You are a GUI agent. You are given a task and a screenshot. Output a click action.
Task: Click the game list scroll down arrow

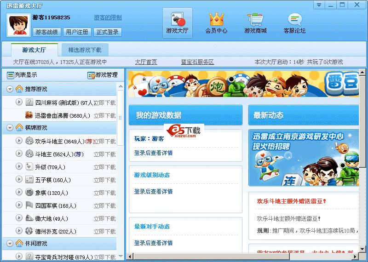click(x=121, y=256)
